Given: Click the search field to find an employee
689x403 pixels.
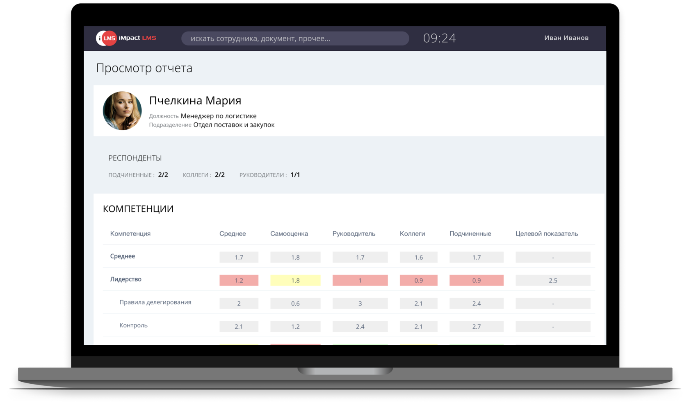Looking at the screenshot, I should [295, 38].
